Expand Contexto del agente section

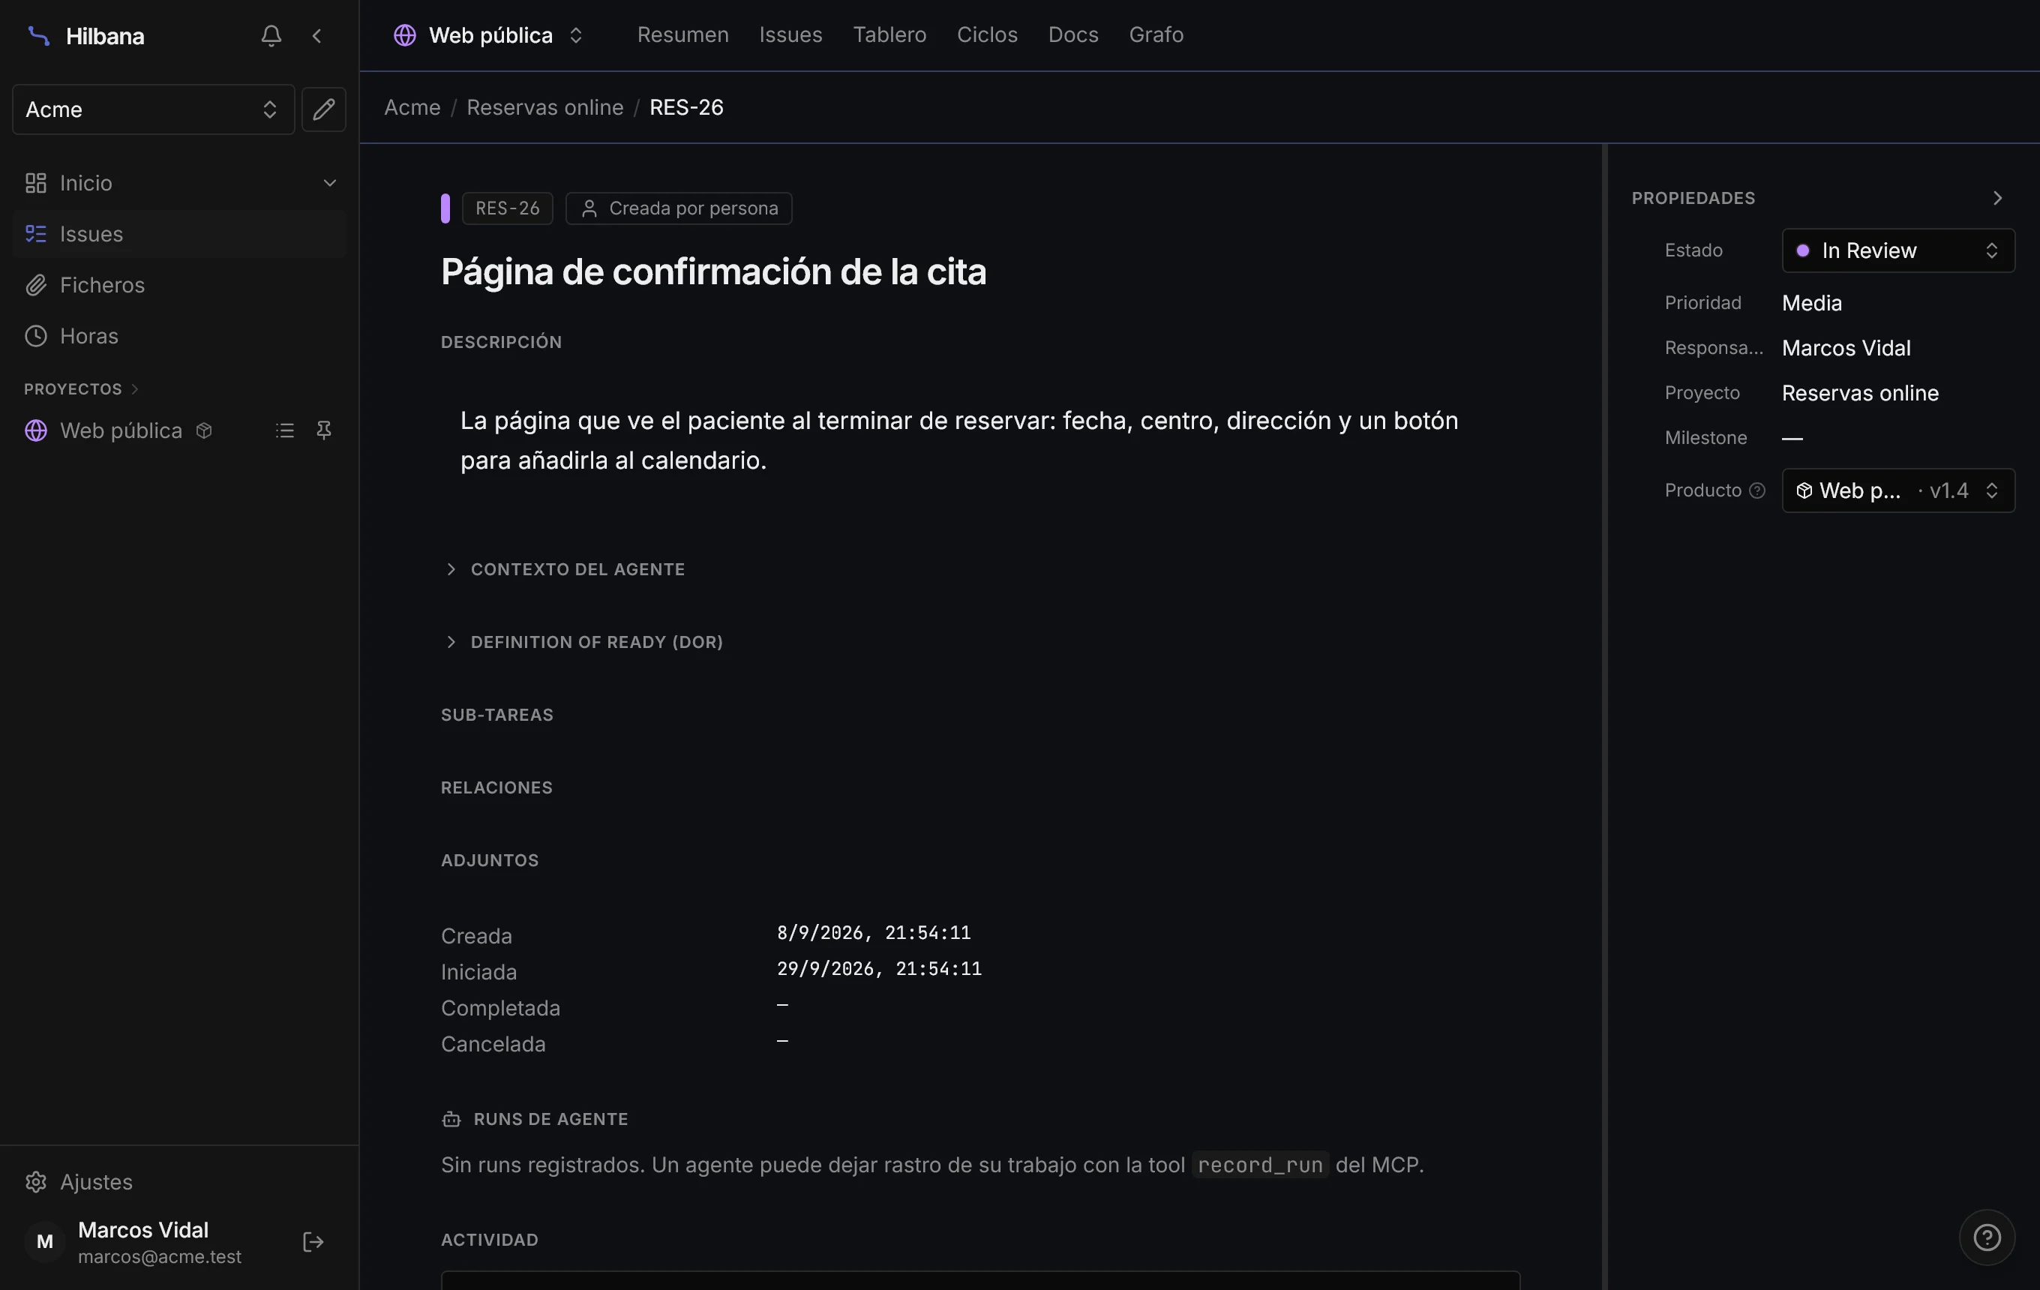tap(565, 570)
